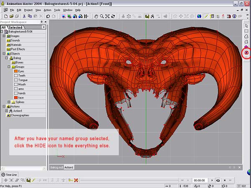251x188 pixels.
Task: Switch to the Selected tab
Action: click(16, 27)
